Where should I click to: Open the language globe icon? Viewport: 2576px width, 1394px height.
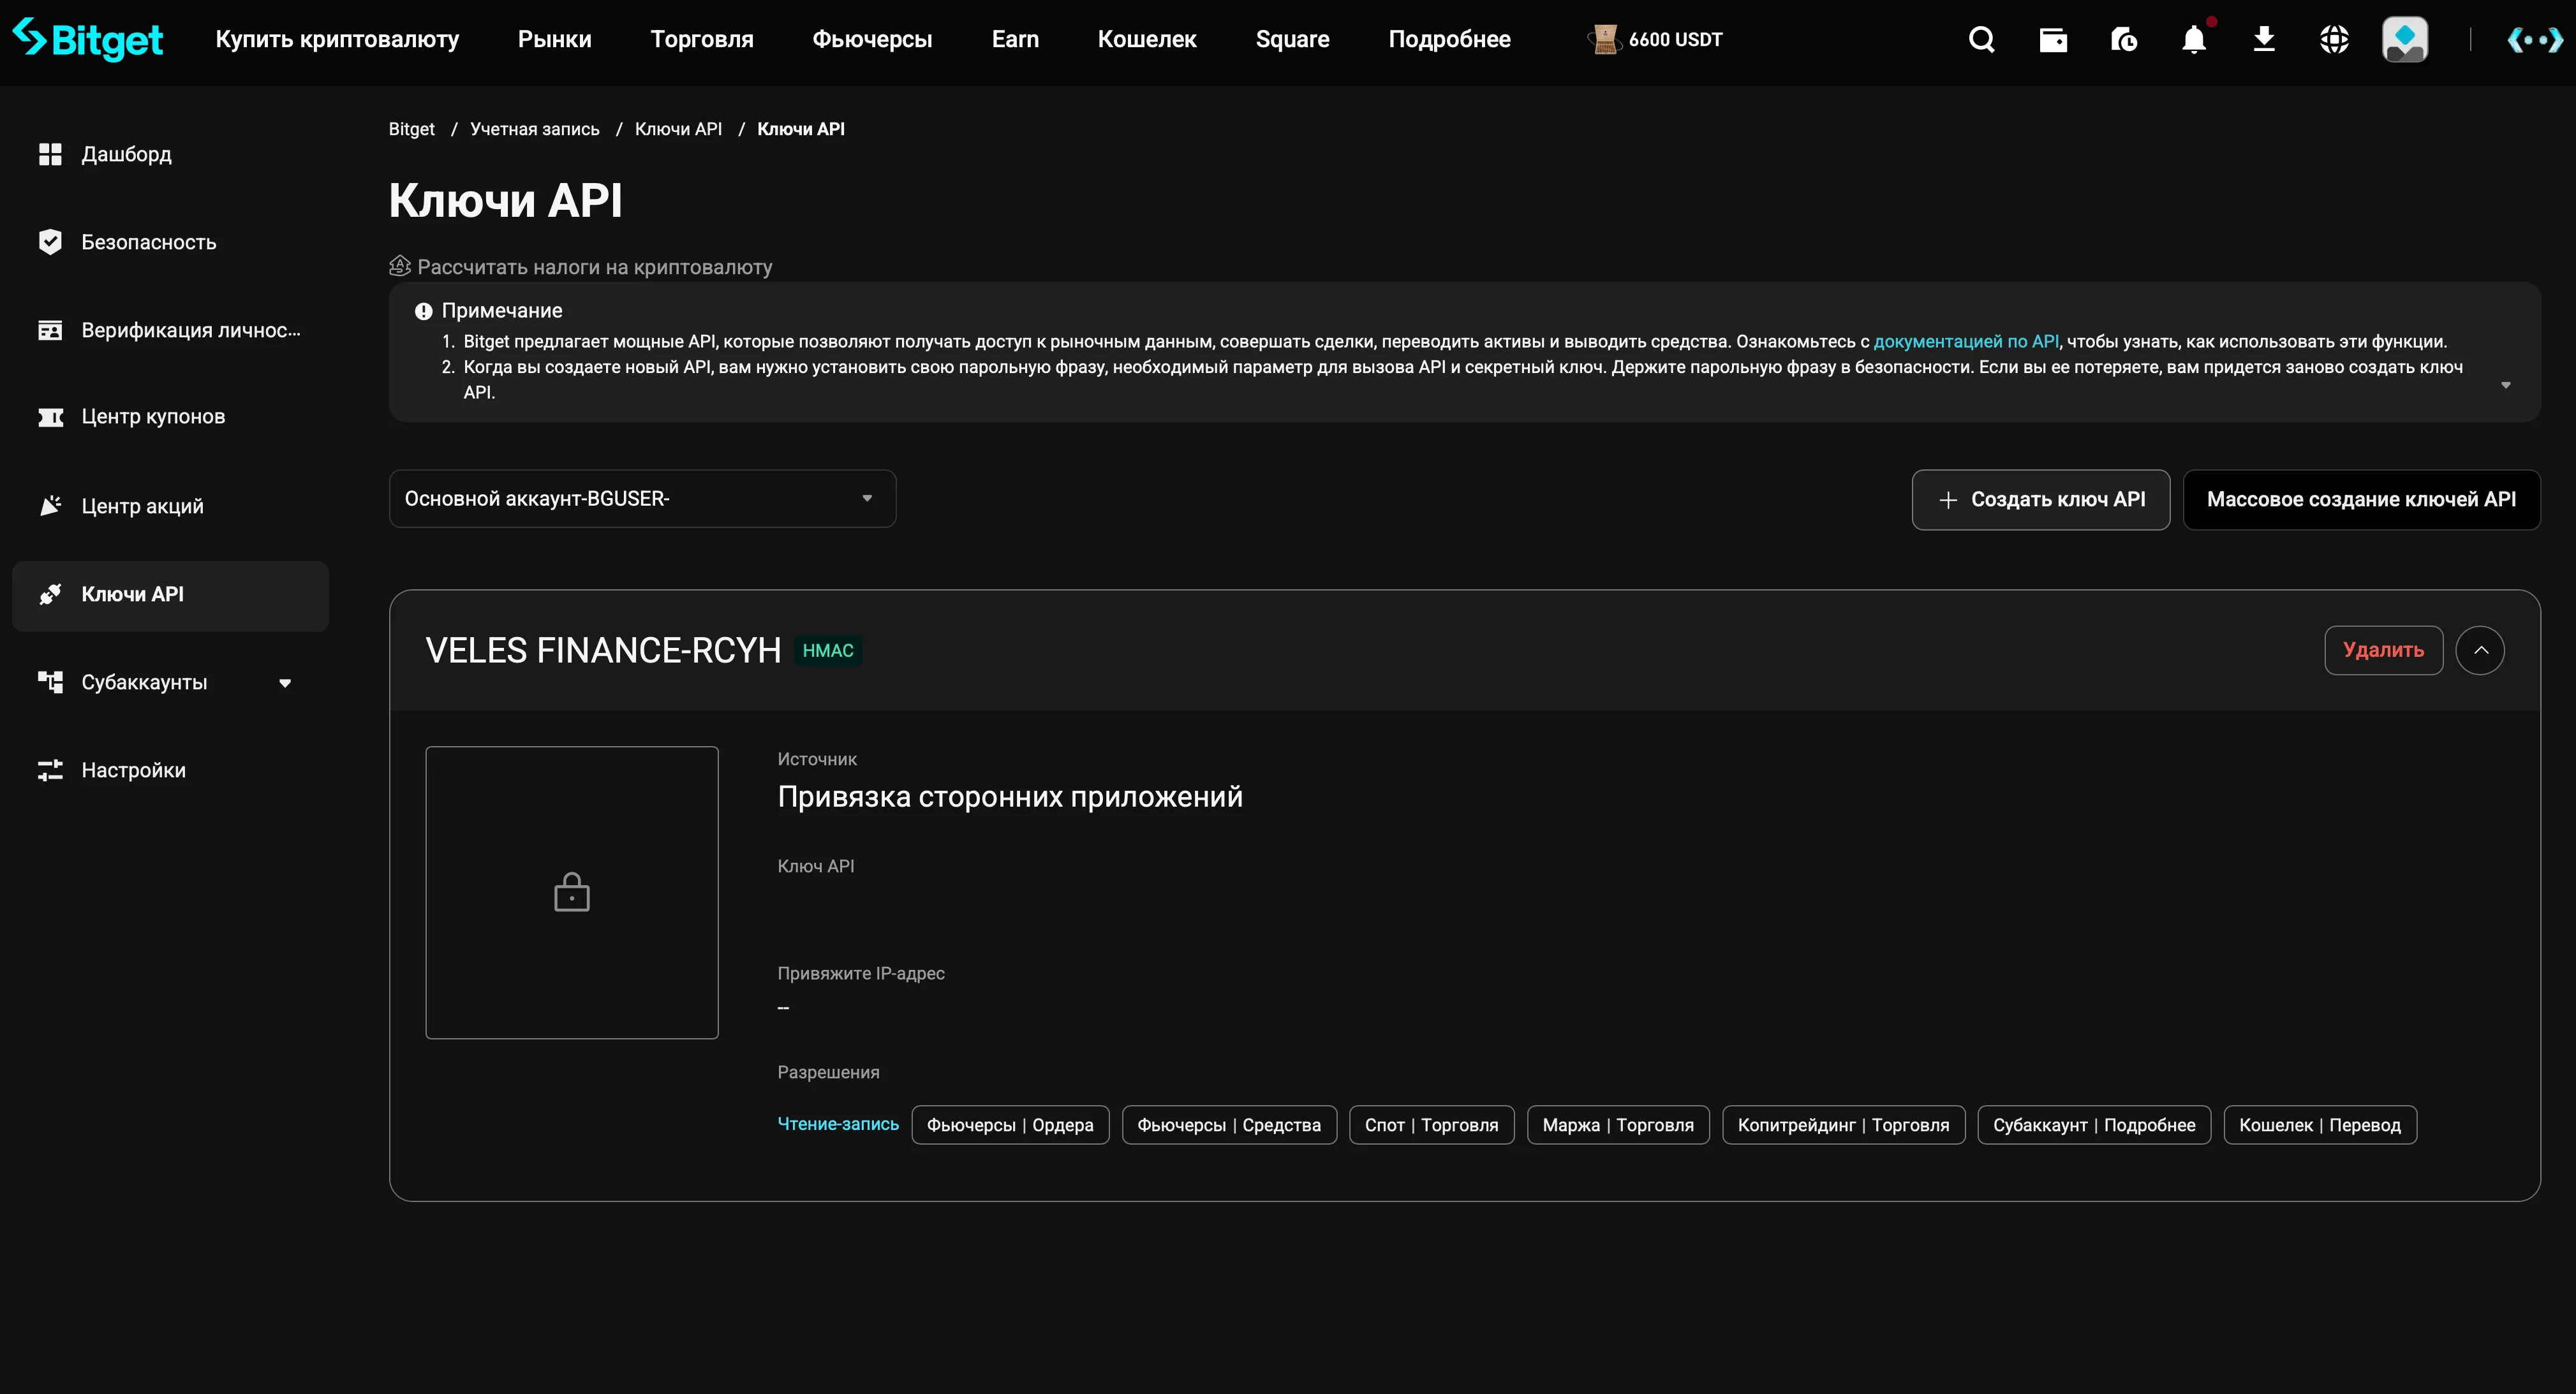click(2334, 39)
